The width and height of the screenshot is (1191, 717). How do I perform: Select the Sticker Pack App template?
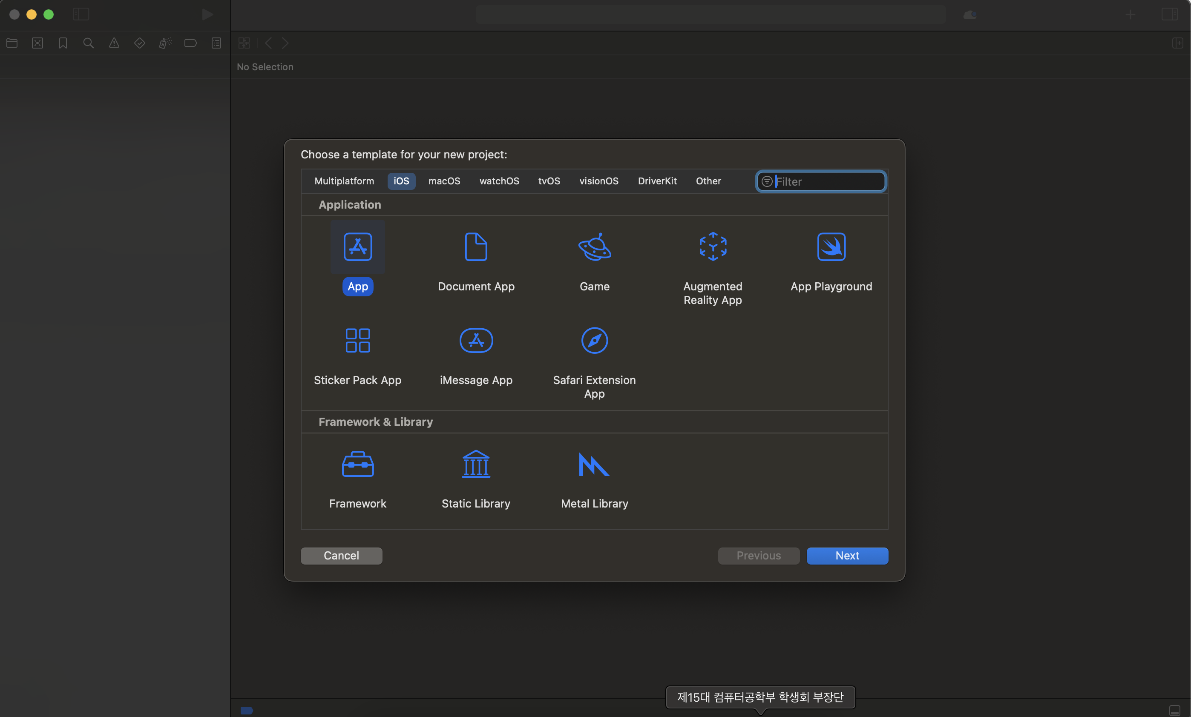tap(357, 341)
